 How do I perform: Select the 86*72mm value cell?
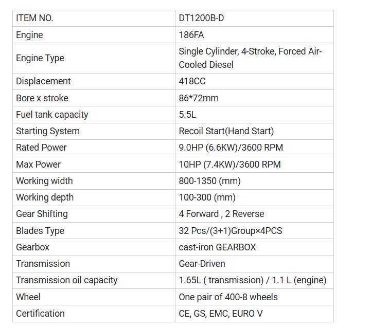coord(198,98)
